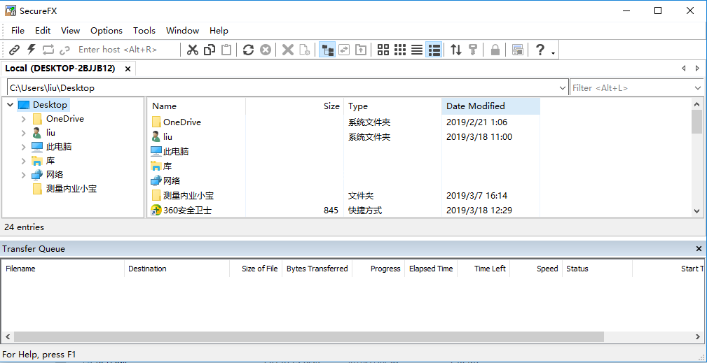This screenshot has width=707, height=363.
Task: Expand the 库 tree node
Action: coord(23,161)
